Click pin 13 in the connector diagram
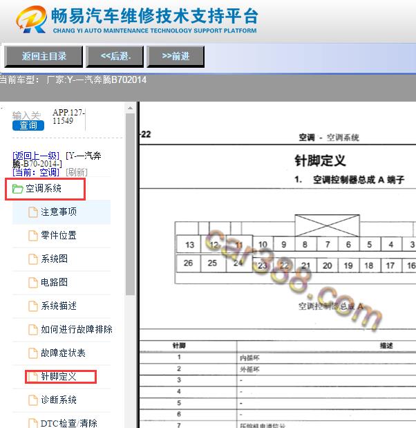 pos(189,245)
